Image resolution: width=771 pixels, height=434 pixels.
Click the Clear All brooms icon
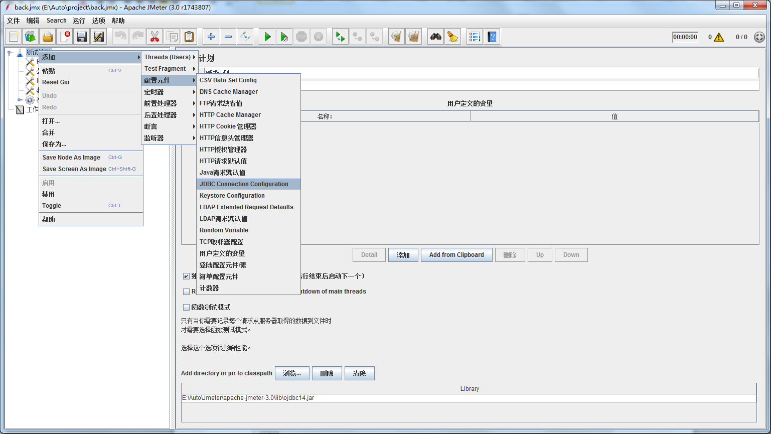[413, 37]
